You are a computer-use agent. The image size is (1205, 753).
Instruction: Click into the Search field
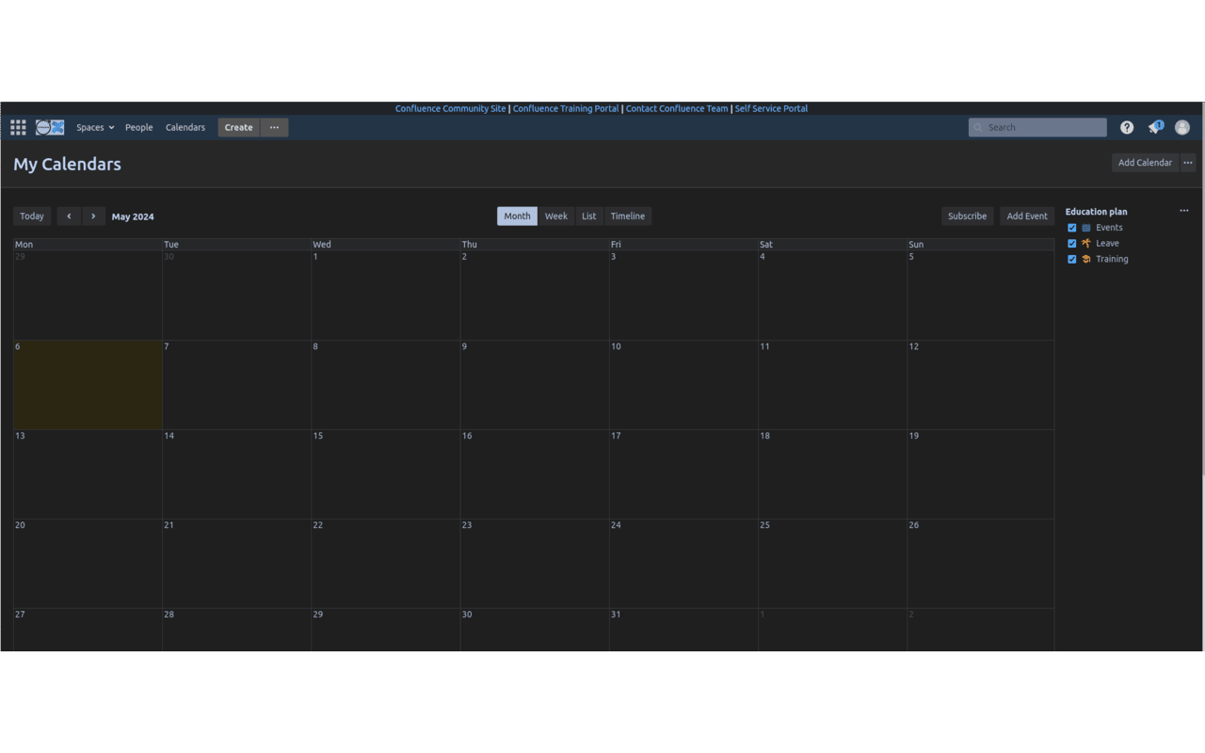[1037, 127]
